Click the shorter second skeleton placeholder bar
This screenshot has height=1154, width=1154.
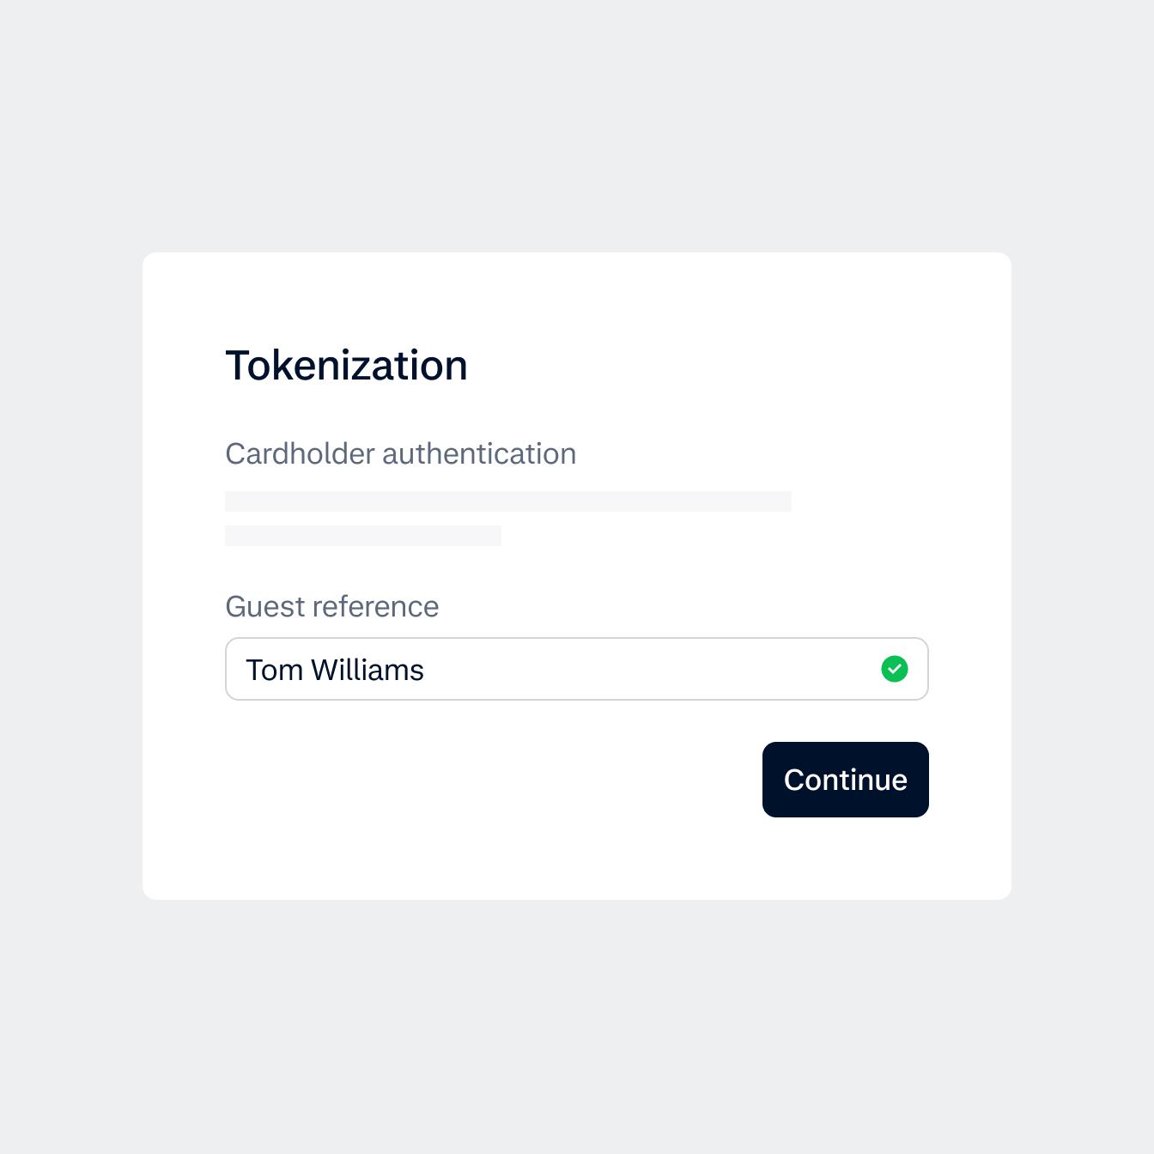[x=363, y=536]
